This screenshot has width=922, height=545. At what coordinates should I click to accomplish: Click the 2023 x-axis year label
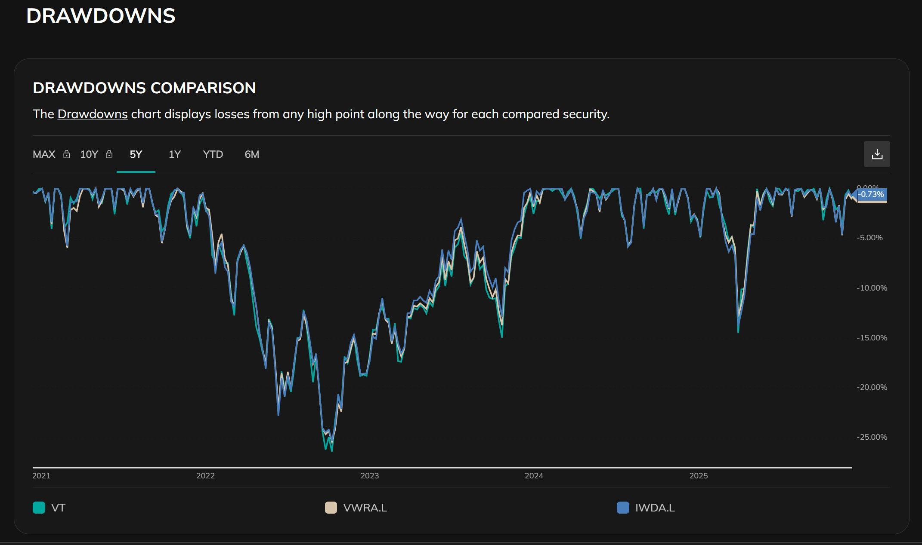tap(369, 476)
